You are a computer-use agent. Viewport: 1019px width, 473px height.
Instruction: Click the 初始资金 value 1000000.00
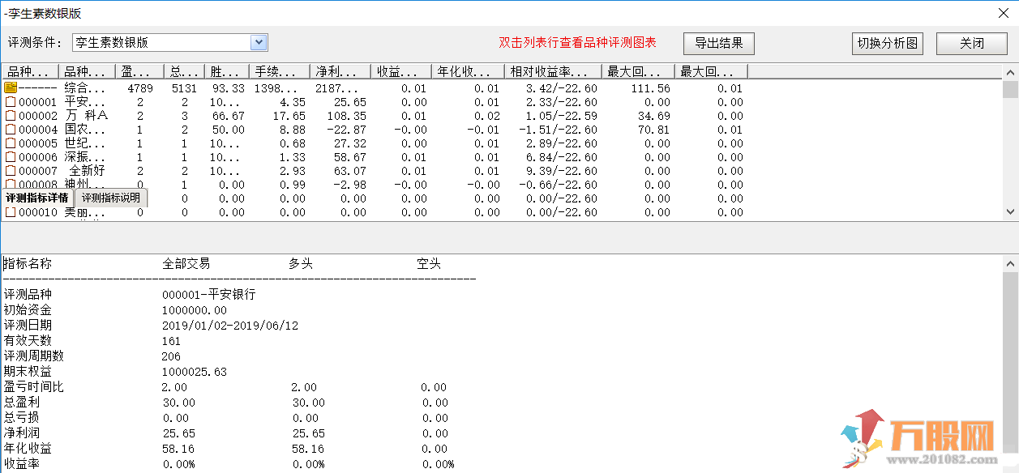[195, 310]
